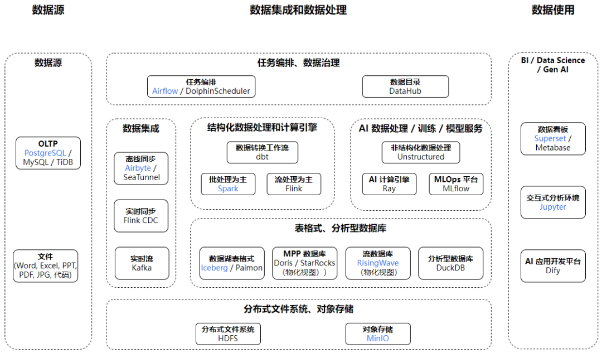Click the RisingWave link under 流数据库
Screen dimensions: 602x353
378,263
